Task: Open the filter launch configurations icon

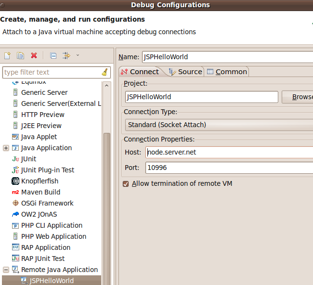Action: [66, 55]
